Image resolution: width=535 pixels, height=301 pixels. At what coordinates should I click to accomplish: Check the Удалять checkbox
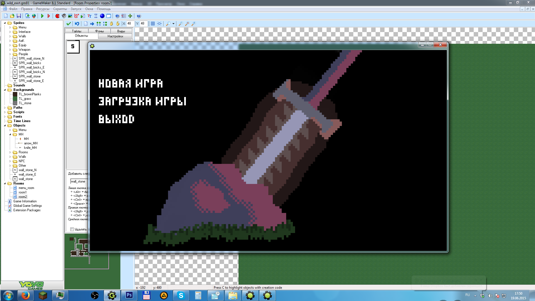tap(72, 229)
